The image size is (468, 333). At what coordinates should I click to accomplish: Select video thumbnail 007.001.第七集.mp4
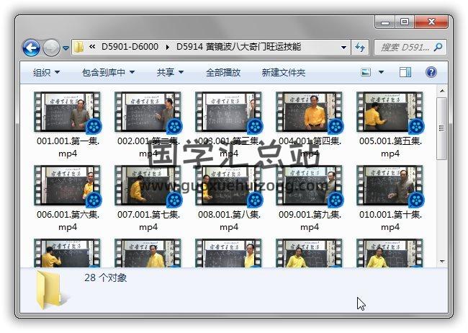click(x=148, y=186)
